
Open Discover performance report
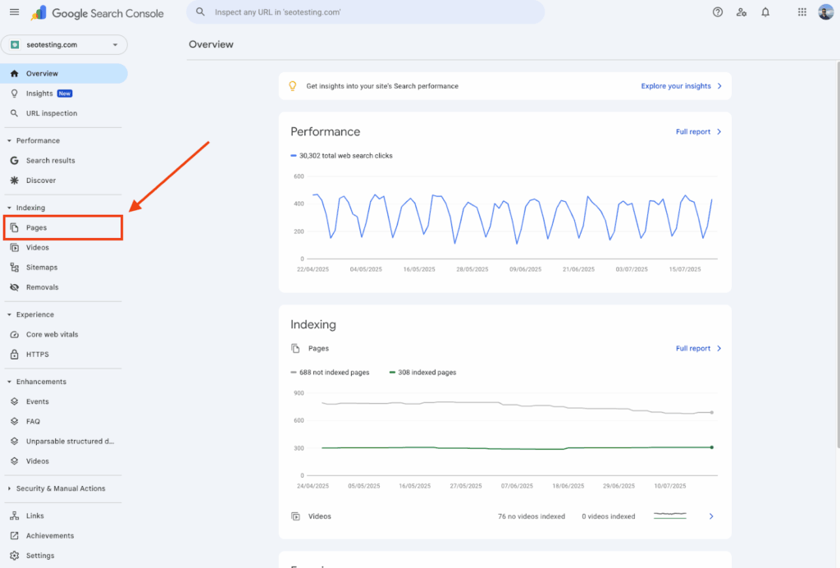[x=41, y=180]
